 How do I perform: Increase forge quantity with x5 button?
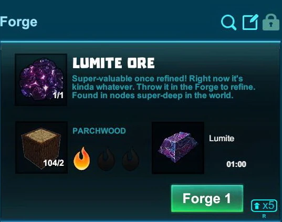pos(264,206)
